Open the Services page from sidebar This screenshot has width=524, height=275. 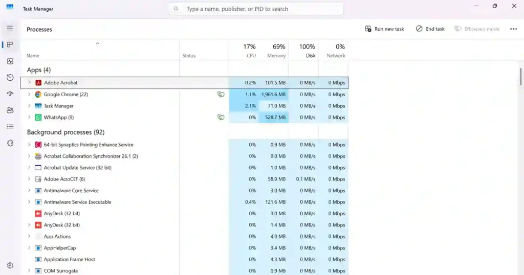click(10, 143)
